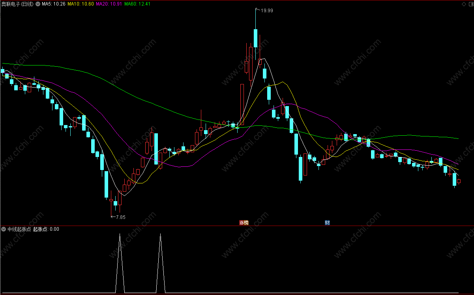This screenshot has width=474, height=295.
Task: Open dropdown arrow beside 奥联电子(日线) title
Action: (37, 4)
